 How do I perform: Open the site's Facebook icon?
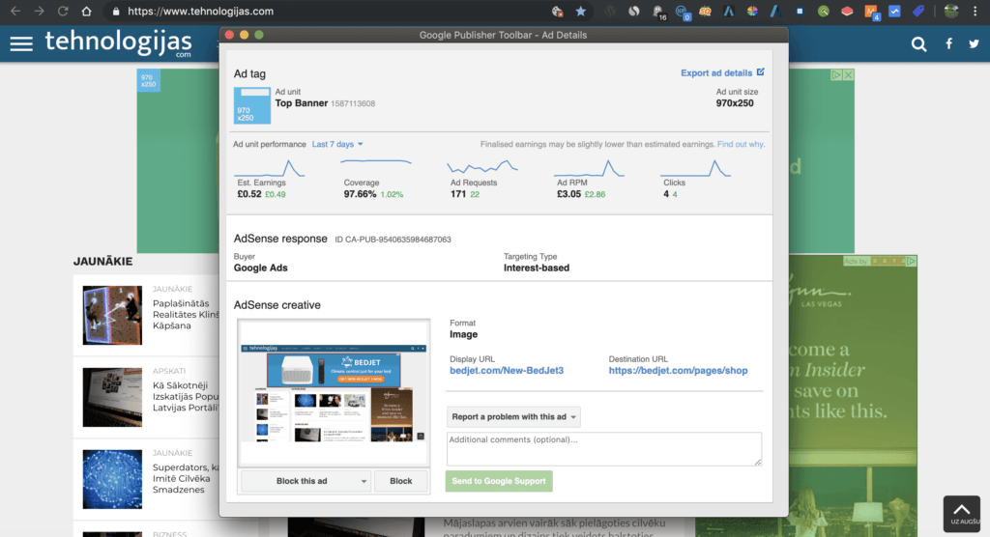click(948, 43)
